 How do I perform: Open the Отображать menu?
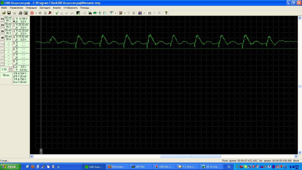[x=70, y=8]
